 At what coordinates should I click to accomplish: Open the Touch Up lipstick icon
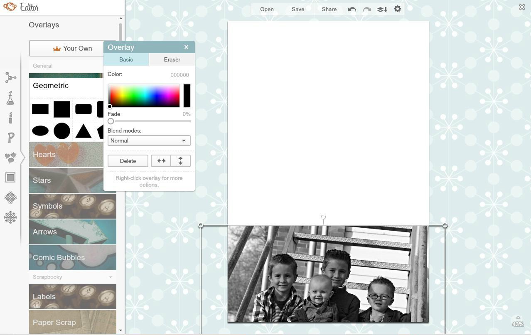click(x=10, y=118)
